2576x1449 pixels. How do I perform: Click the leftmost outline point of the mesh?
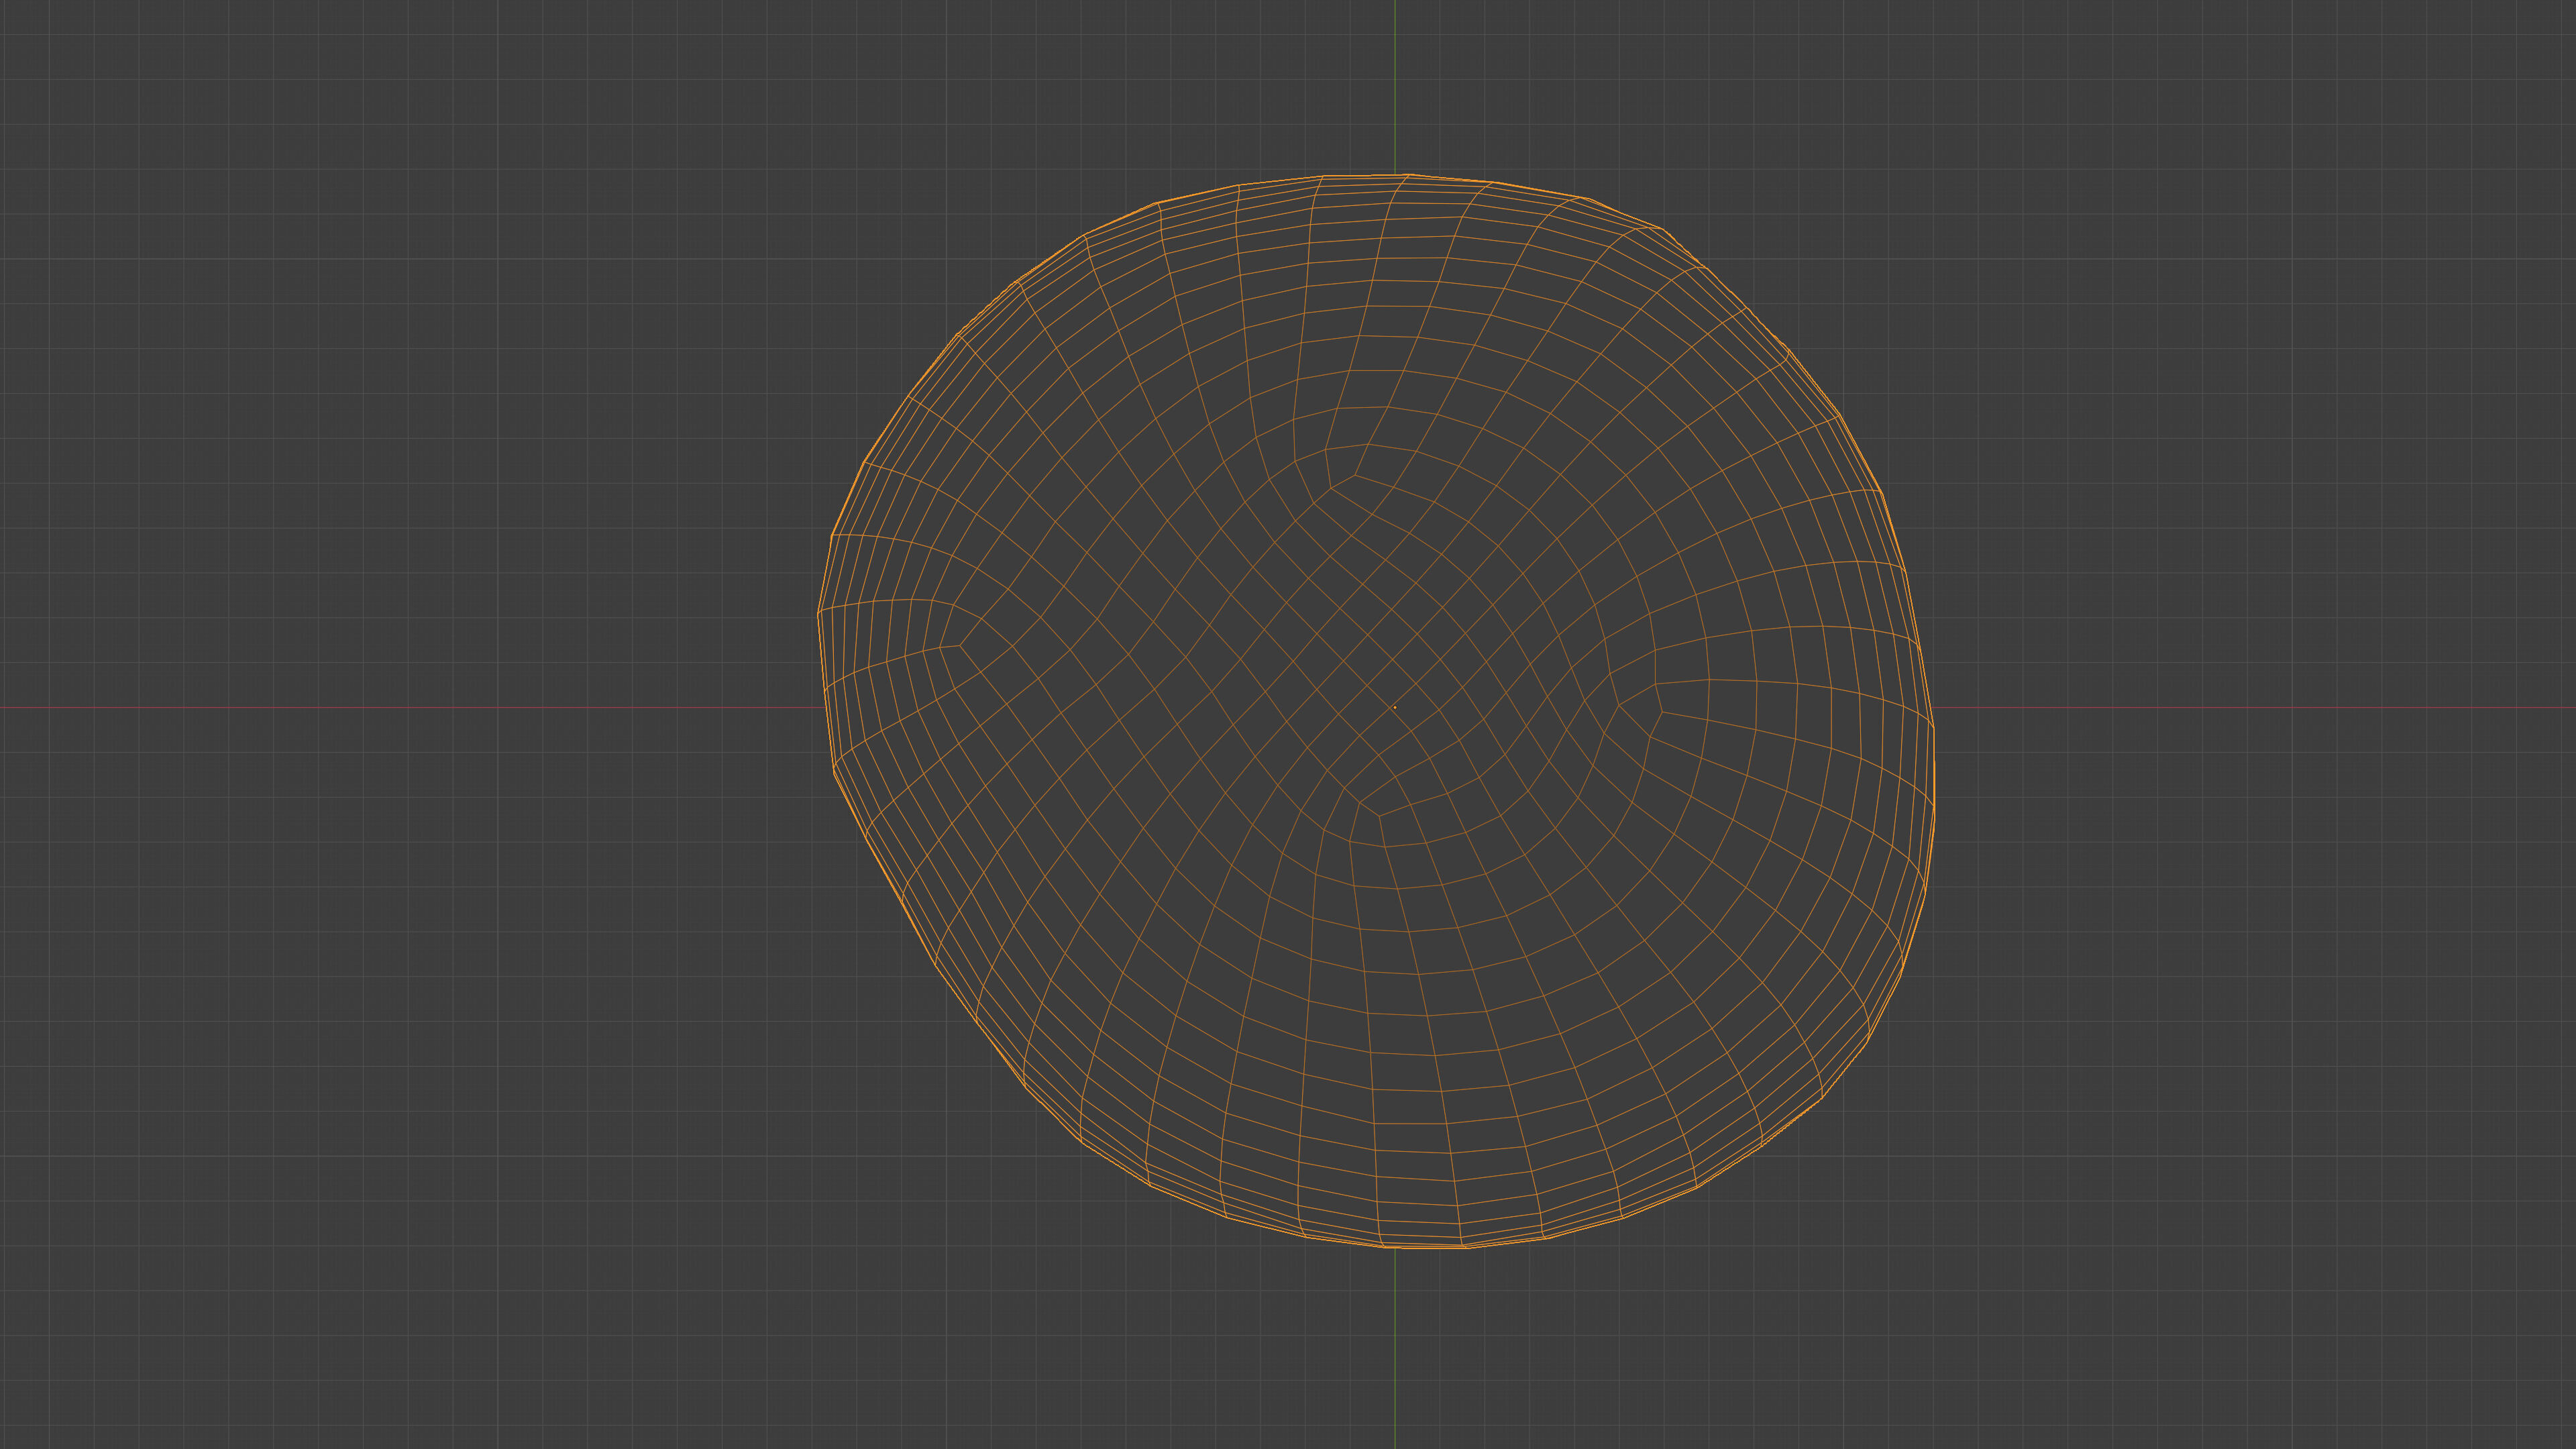819,612
